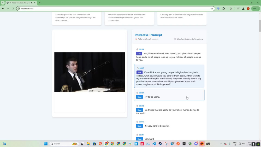Open Brave browser from the taskbar
This screenshot has width=261, height=147.
[100, 144]
